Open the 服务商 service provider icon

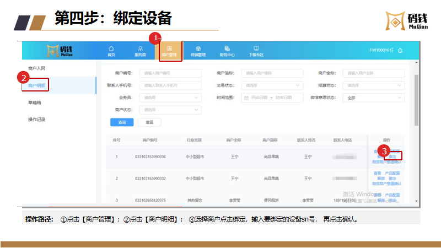[x=140, y=51]
